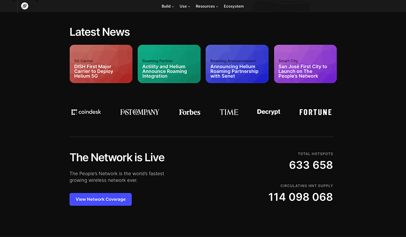Open the DISH First Major Carrier news card
Image resolution: width=406 pixels, height=237 pixels.
coord(101,64)
